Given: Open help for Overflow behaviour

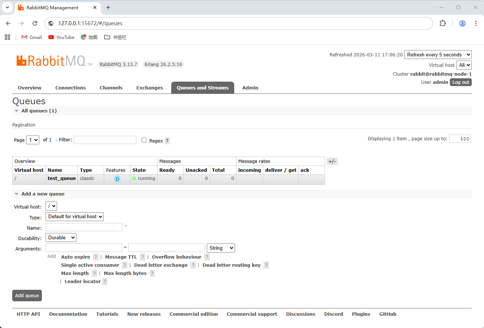Looking at the screenshot, I should (x=207, y=257).
